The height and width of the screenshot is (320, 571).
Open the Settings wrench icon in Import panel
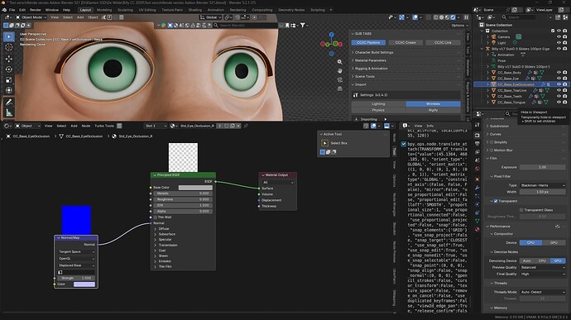click(356, 95)
